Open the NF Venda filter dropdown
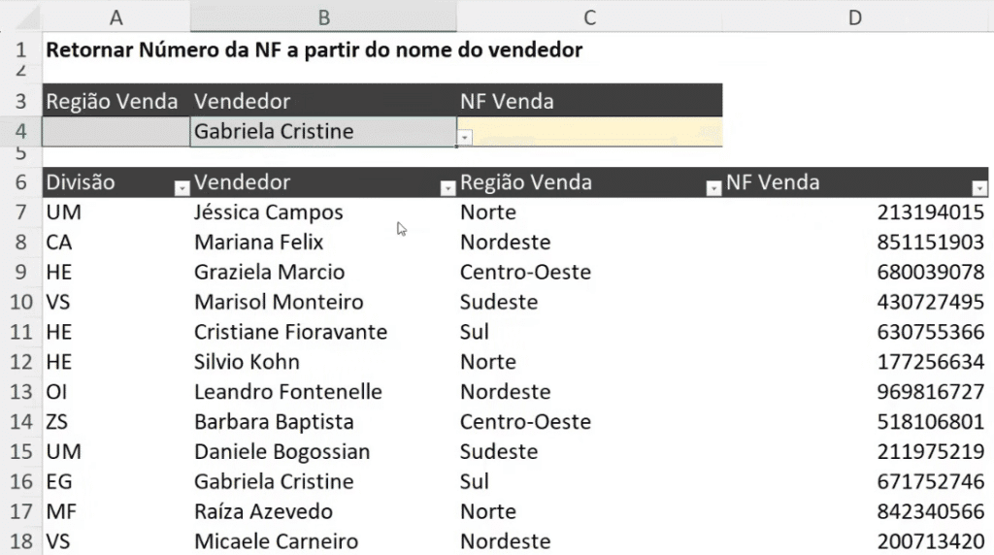Screen dimensions: 994x555 point(979,189)
